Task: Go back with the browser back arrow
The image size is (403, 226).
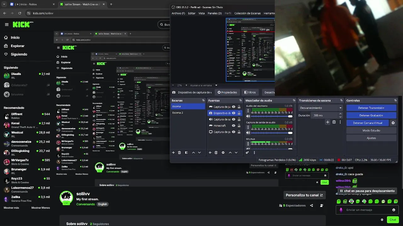Action: point(5,13)
